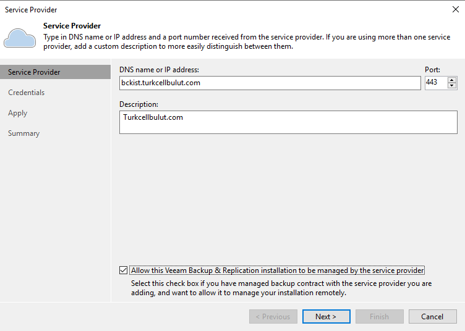The height and width of the screenshot is (331, 465).
Task: Click the DNS name or IP address field
Action: pyautogui.click(x=270, y=83)
